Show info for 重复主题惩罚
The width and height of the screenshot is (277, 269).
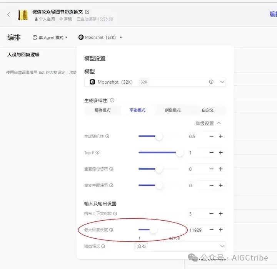click(111, 185)
